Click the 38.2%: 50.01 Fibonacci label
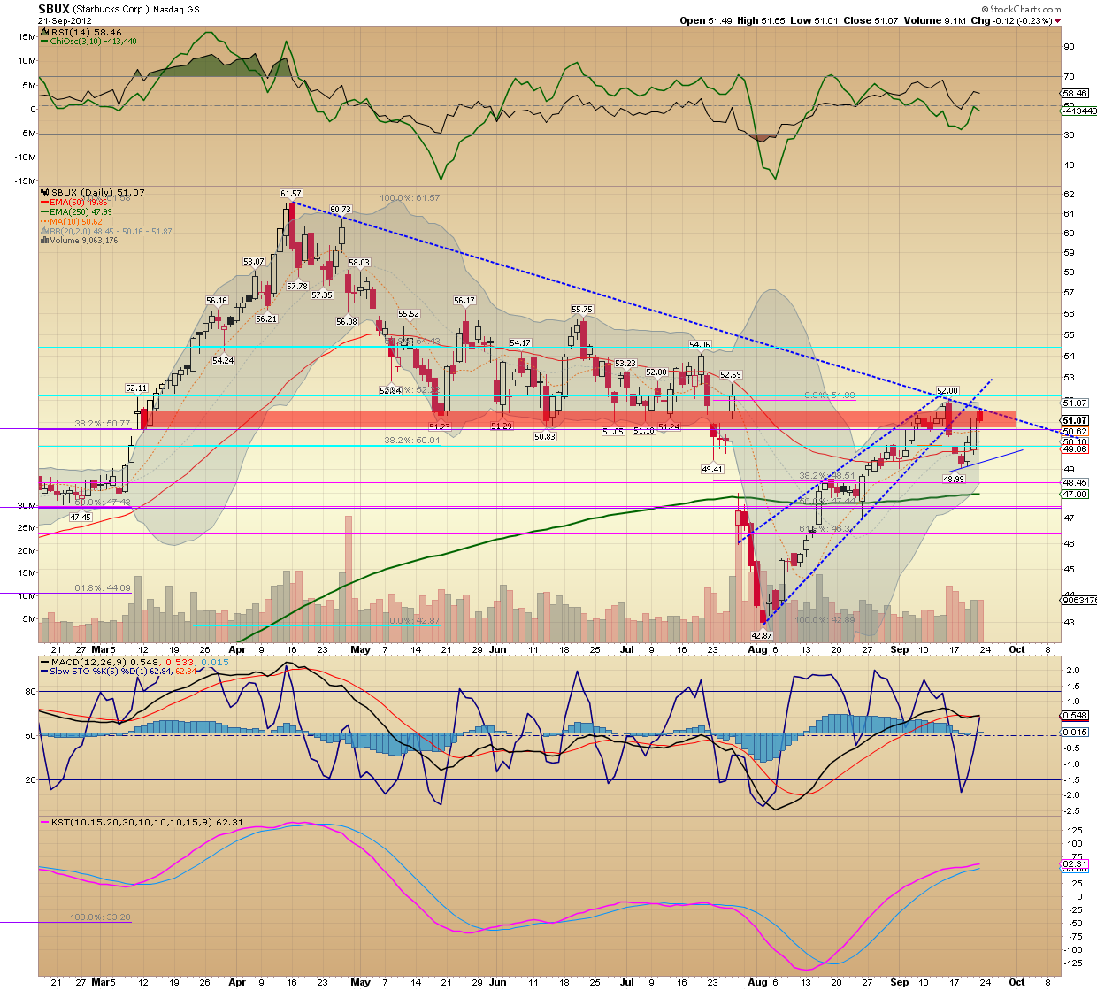This screenshot has height=990, width=1097. pyautogui.click(x=411, y=441)
